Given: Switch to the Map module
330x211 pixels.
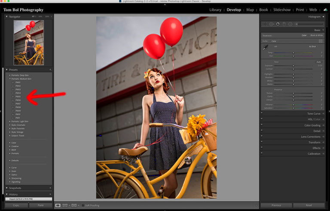Looking at the screenshot, I should pos(250,10).
